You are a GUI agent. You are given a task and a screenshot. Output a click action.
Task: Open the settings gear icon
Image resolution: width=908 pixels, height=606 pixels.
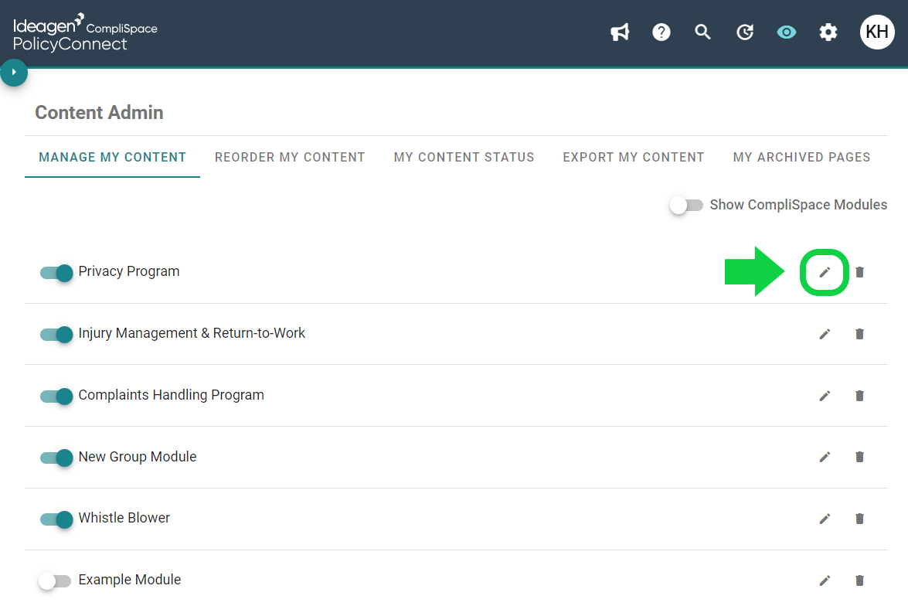828,32
